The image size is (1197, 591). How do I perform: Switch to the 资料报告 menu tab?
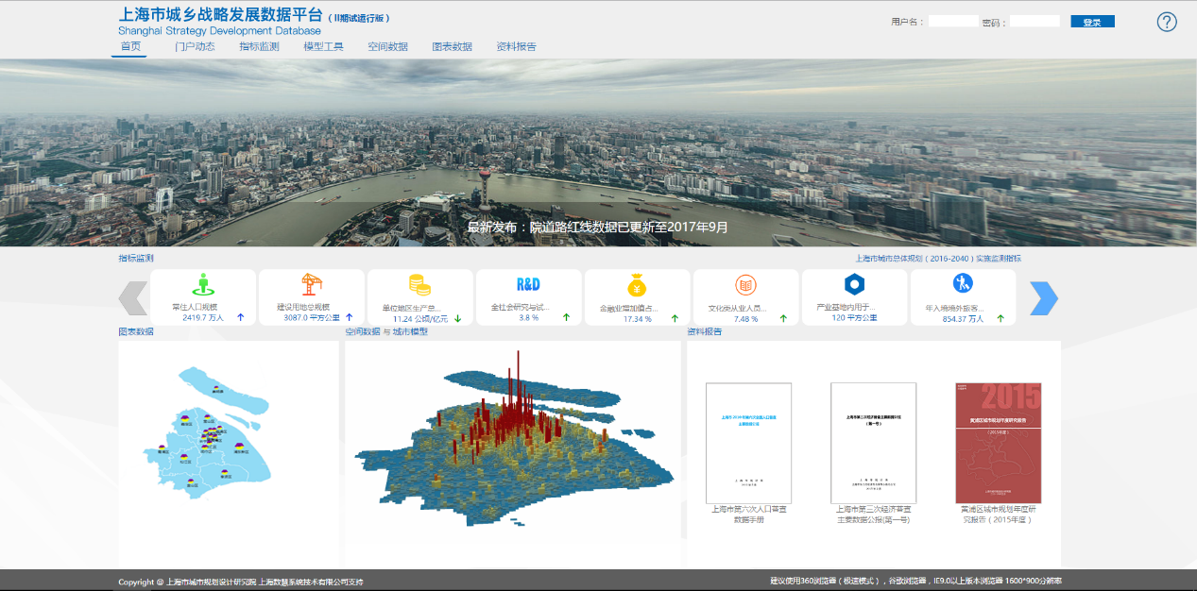coord(516,46)
